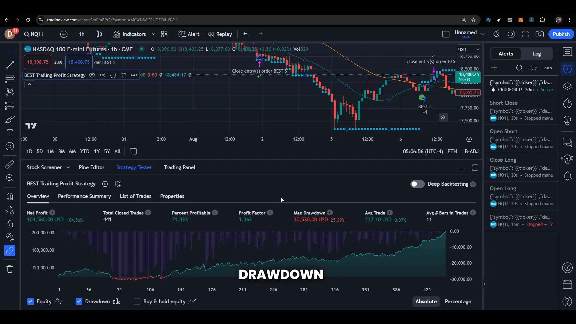Bookmark this page star icon
The height and width of the screenshot is (324, 576).
coord(473,20)
